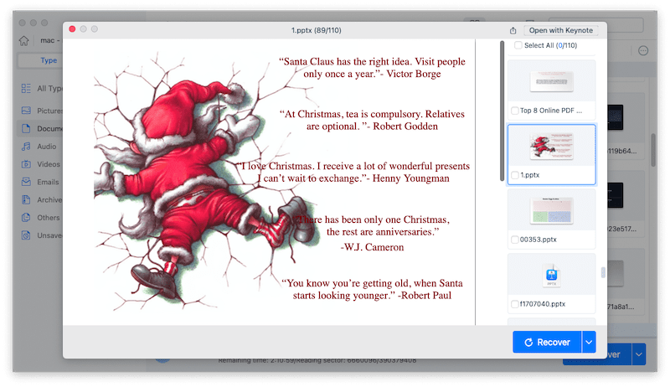Open file with Keynote button
The height and width of the screenshot is (387, 670).
(x=560, y=30)
